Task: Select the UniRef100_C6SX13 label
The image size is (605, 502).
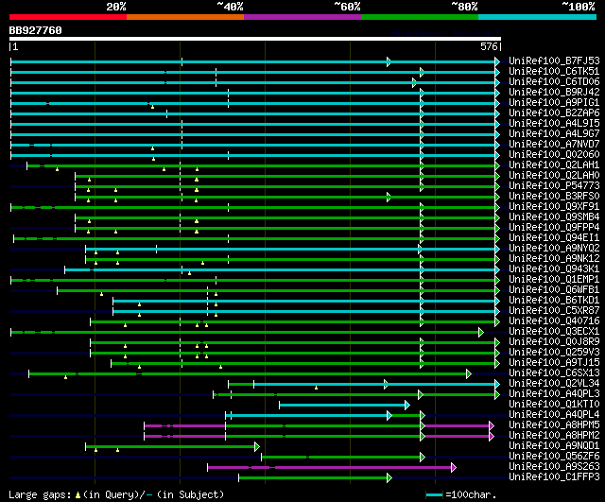Action: (554, 373)
